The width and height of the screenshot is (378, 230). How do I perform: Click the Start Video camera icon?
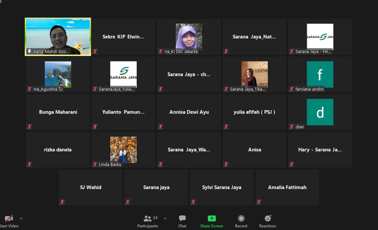pyautogui.click(x=9, y=218)
